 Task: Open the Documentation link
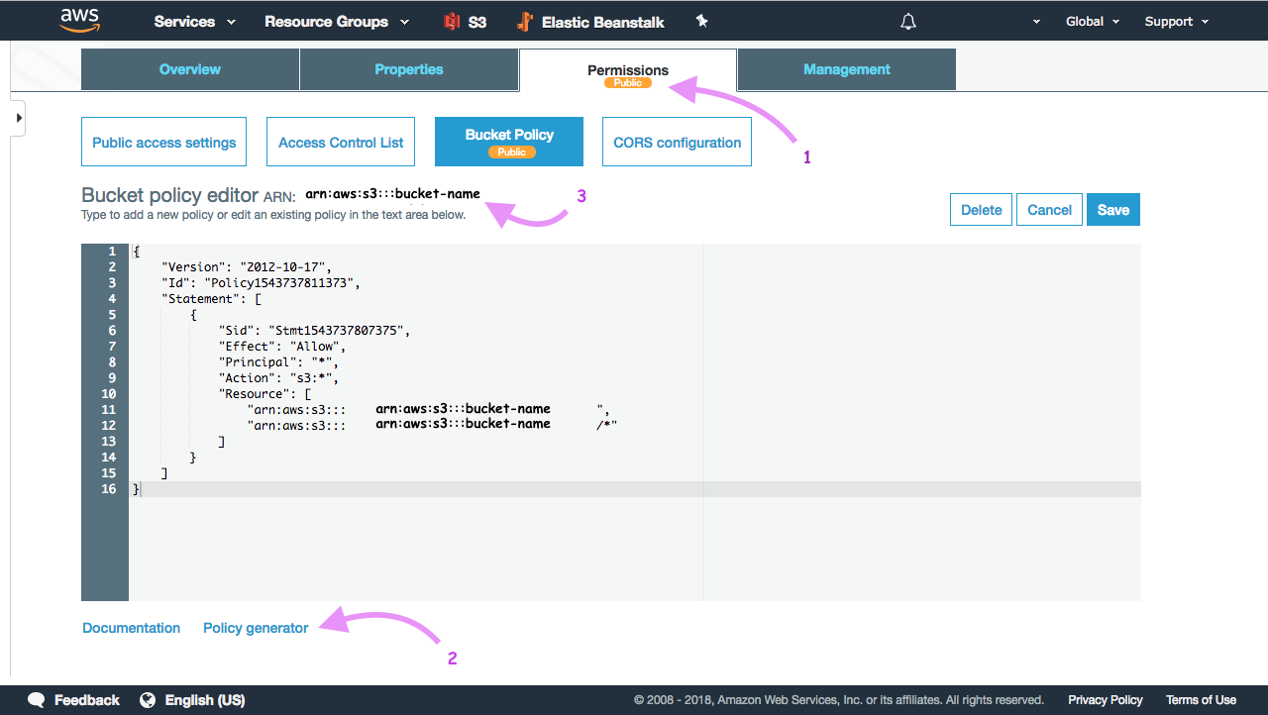131,627
